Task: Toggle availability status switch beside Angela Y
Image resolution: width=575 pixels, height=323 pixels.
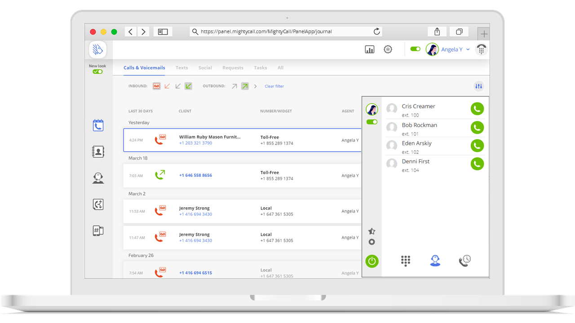Action: (x=416, y=49)
